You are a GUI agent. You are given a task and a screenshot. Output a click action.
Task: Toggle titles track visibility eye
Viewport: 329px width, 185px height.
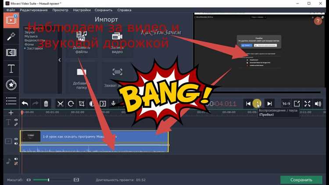(16, 120)
